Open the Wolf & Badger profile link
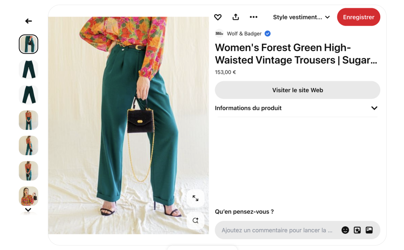This screenshot has height=250, width=404. click(244, 34)
